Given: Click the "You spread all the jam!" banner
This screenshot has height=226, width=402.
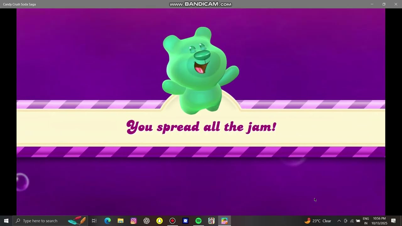Looking at the screenshot, I should (x=201, y=127).
